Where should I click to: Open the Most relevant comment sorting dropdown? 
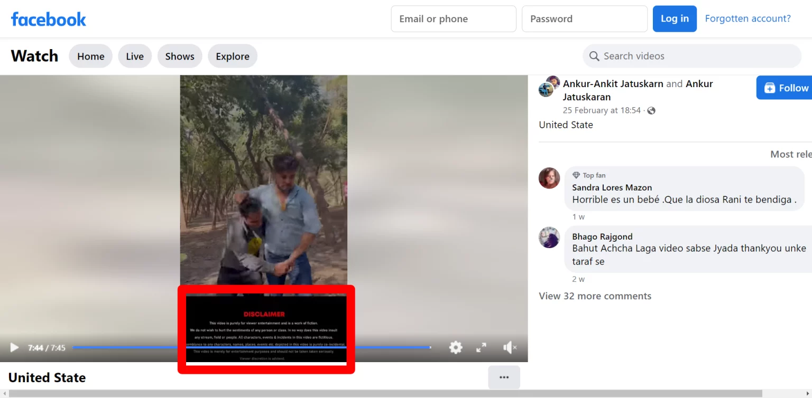790,154
